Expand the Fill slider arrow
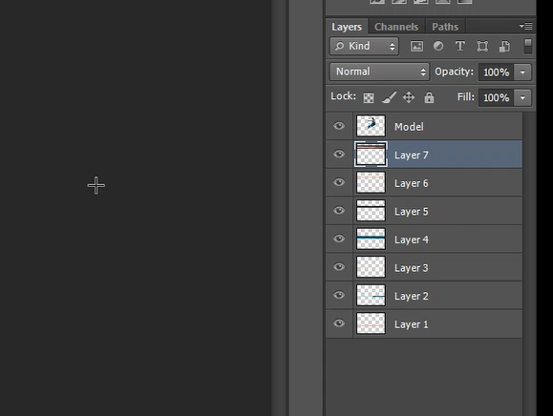The image size is (553, 416). (522, 97)
